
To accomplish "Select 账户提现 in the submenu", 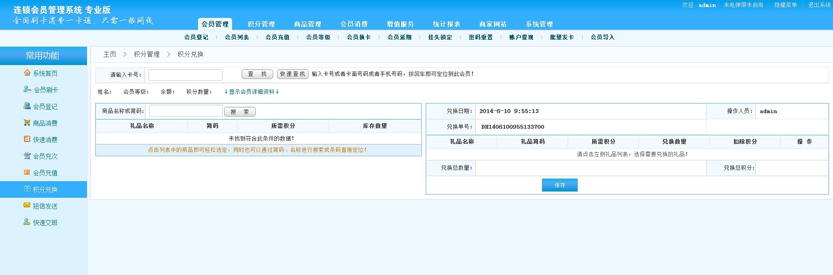I will 521,37.
